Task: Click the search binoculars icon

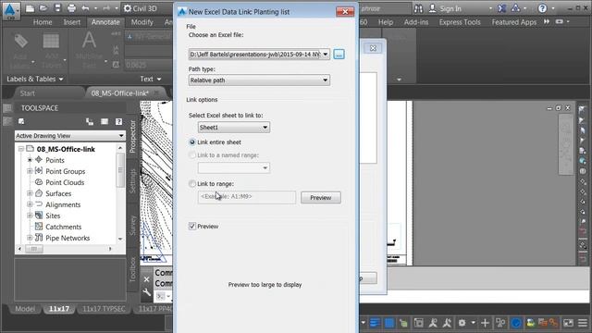Action: pyautogui.click(x=418, y=8)
